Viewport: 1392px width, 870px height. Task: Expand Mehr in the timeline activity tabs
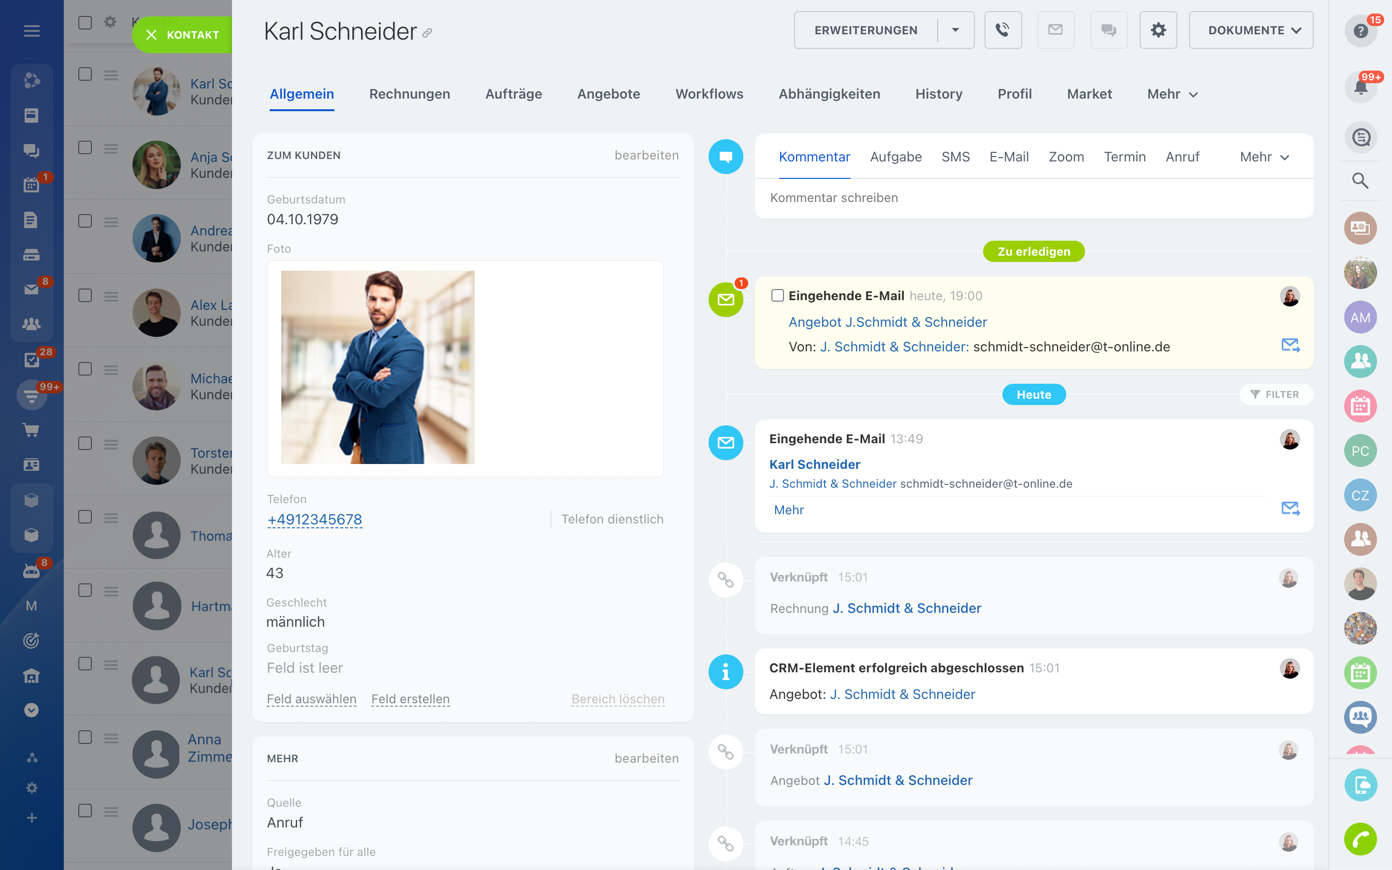[1264, 157]
